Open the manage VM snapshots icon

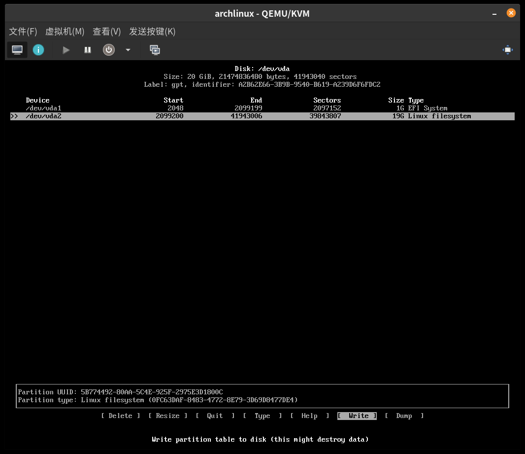(x=155, y=50)
